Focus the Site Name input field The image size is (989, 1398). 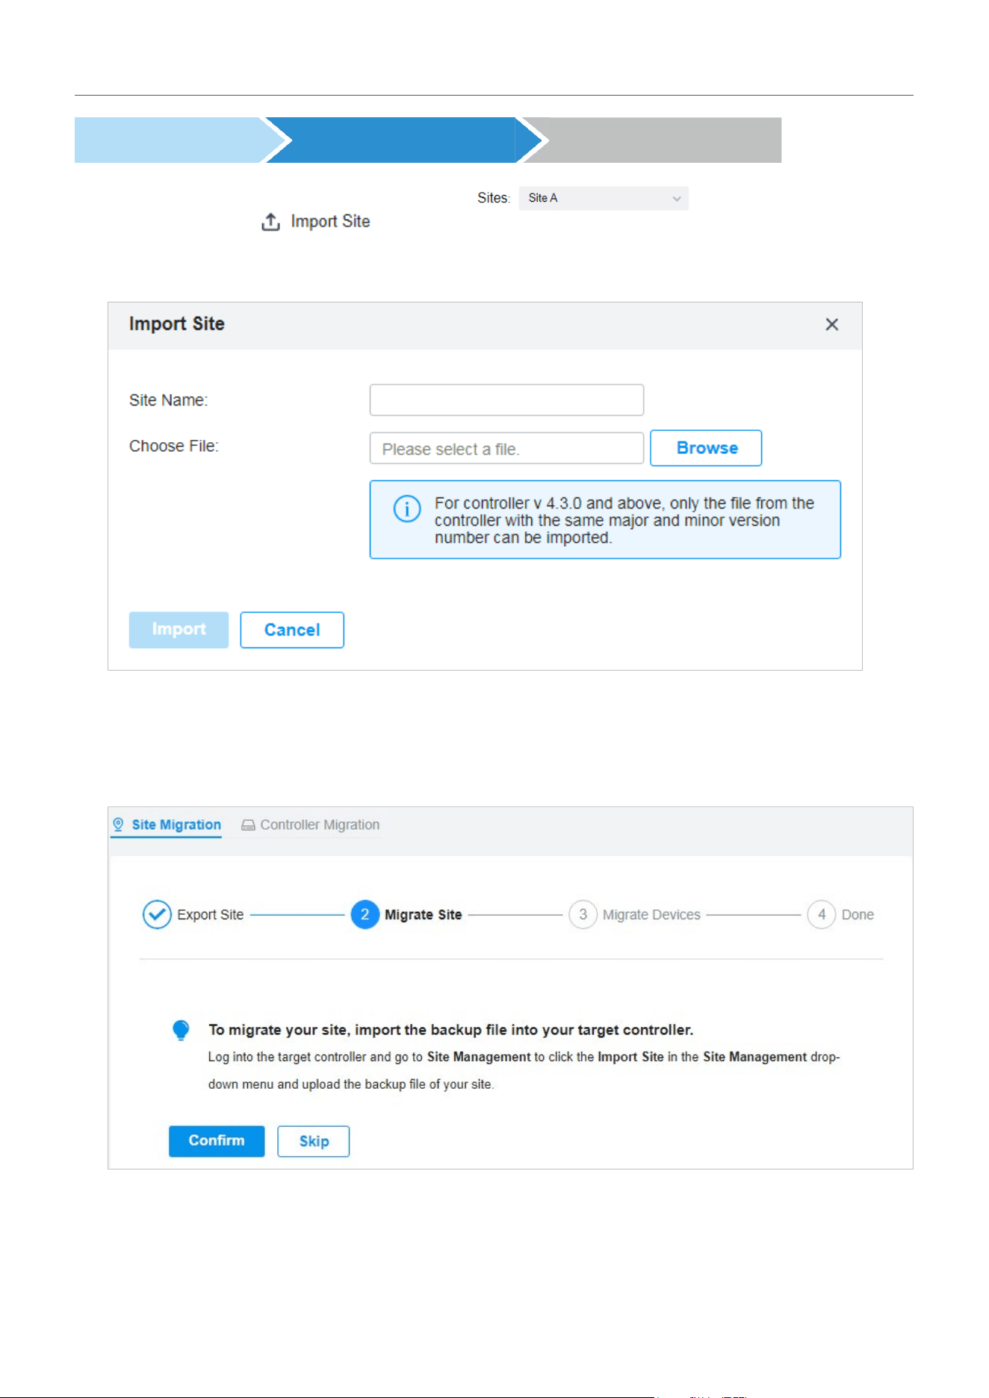(506, 400)
